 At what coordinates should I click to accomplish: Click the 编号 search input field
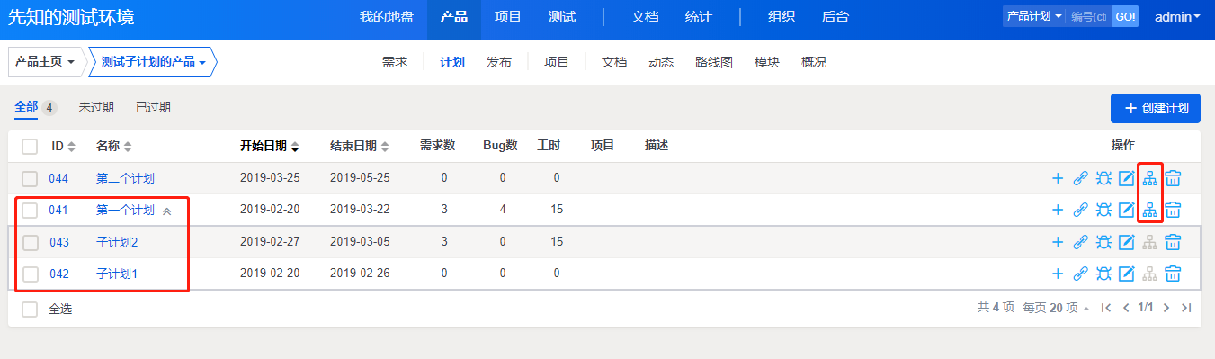[1089, 16]
